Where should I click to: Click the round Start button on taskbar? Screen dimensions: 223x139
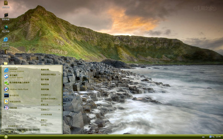tap(6, 137)
